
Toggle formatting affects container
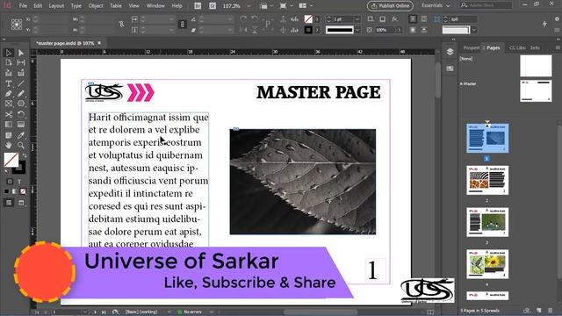click(x=10, y=182)
